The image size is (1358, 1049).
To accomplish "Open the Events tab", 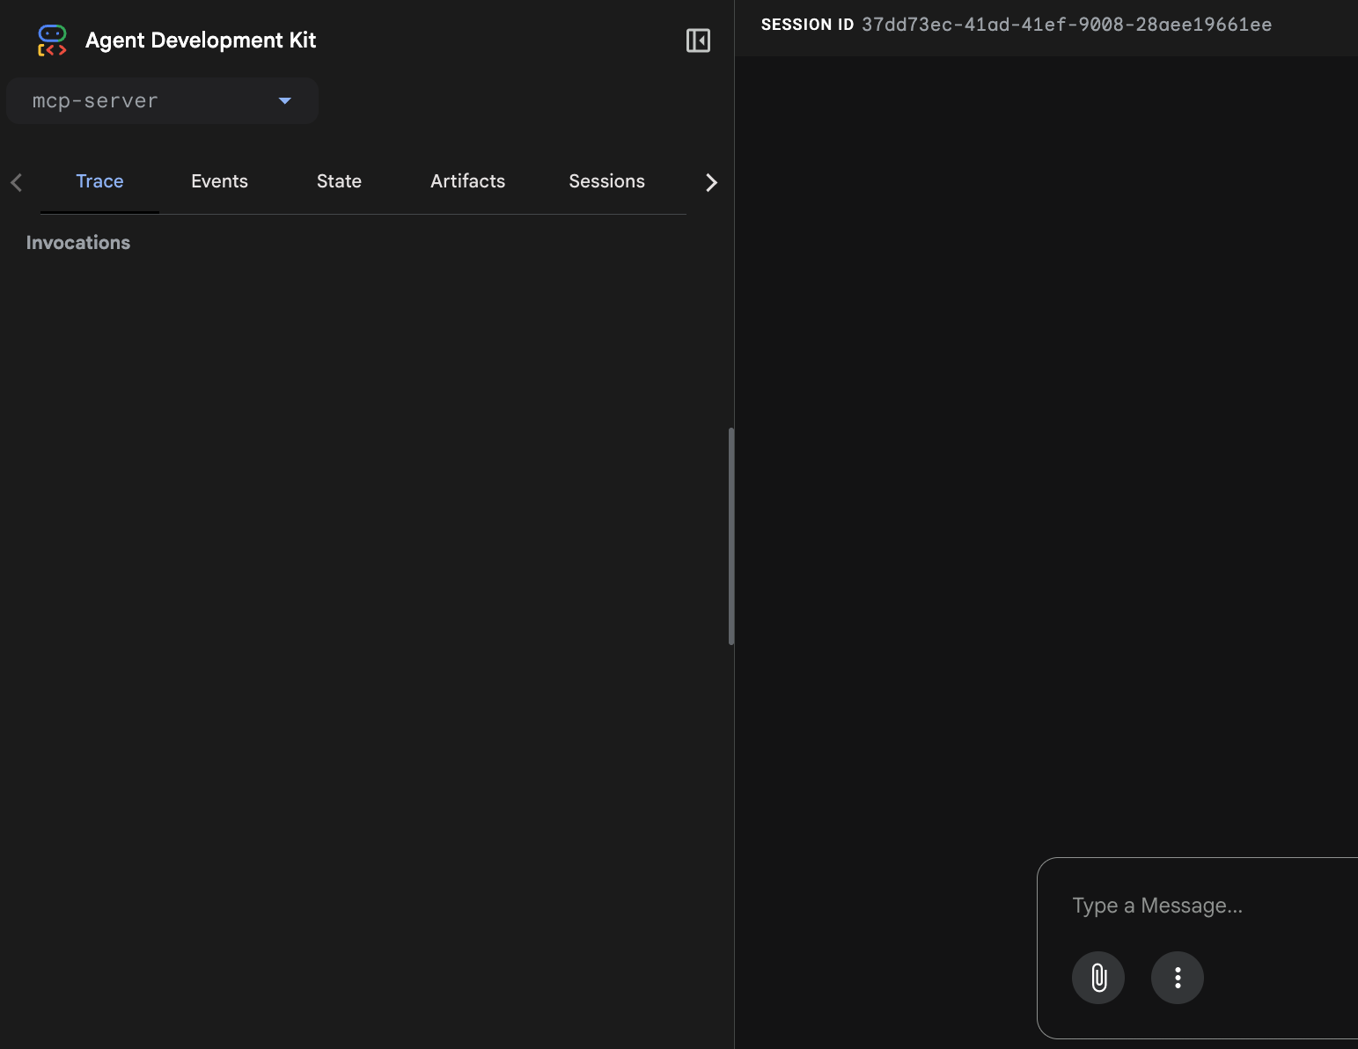I will click(219, 181).
